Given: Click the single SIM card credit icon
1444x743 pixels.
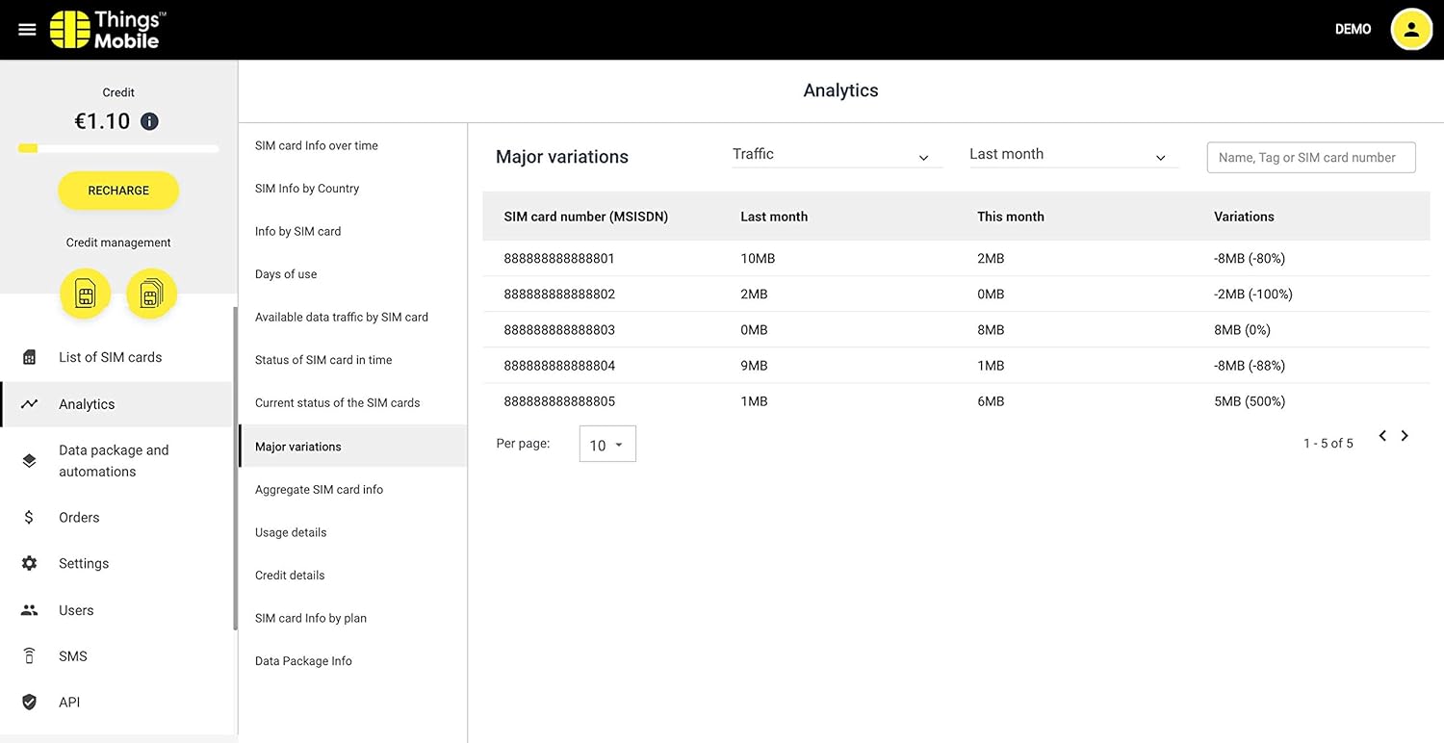Looking at the screenshot, I should coord(86,294).
